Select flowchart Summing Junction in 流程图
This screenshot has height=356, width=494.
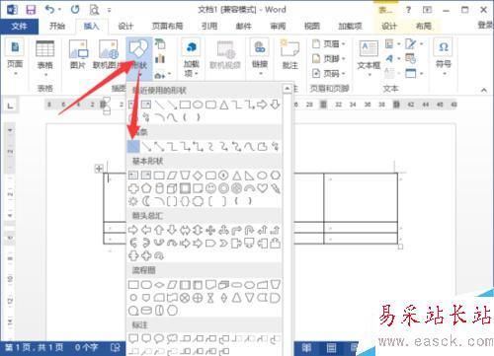point(185,298)
